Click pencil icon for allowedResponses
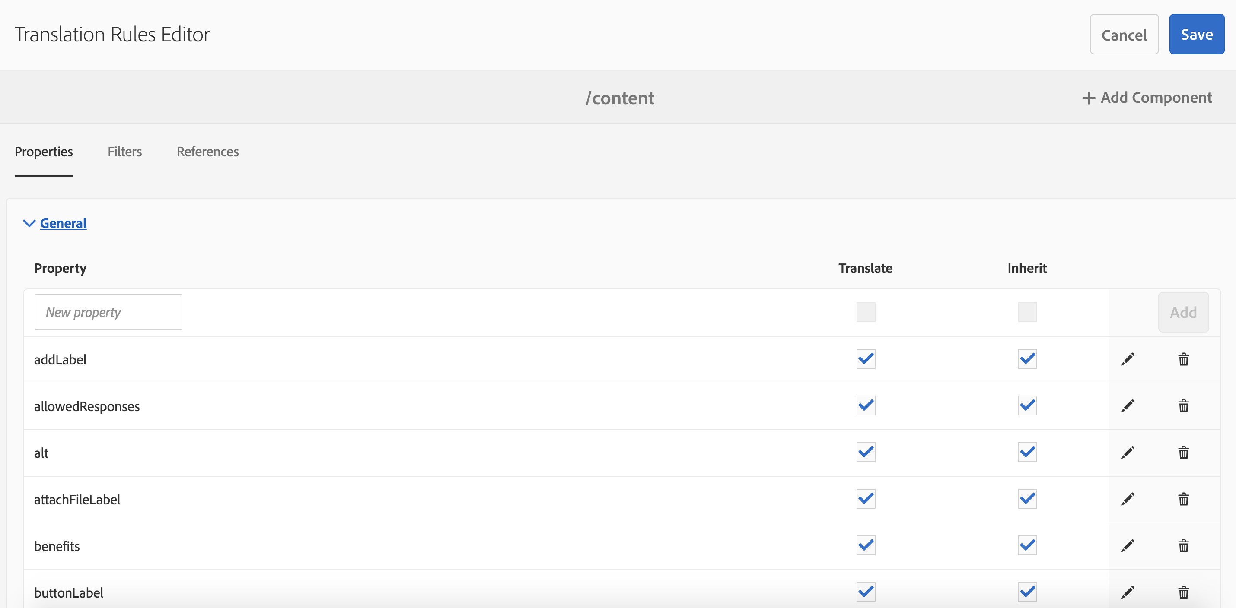The height and width of the screenshot is (608, 1236). tap(1128, 405)
